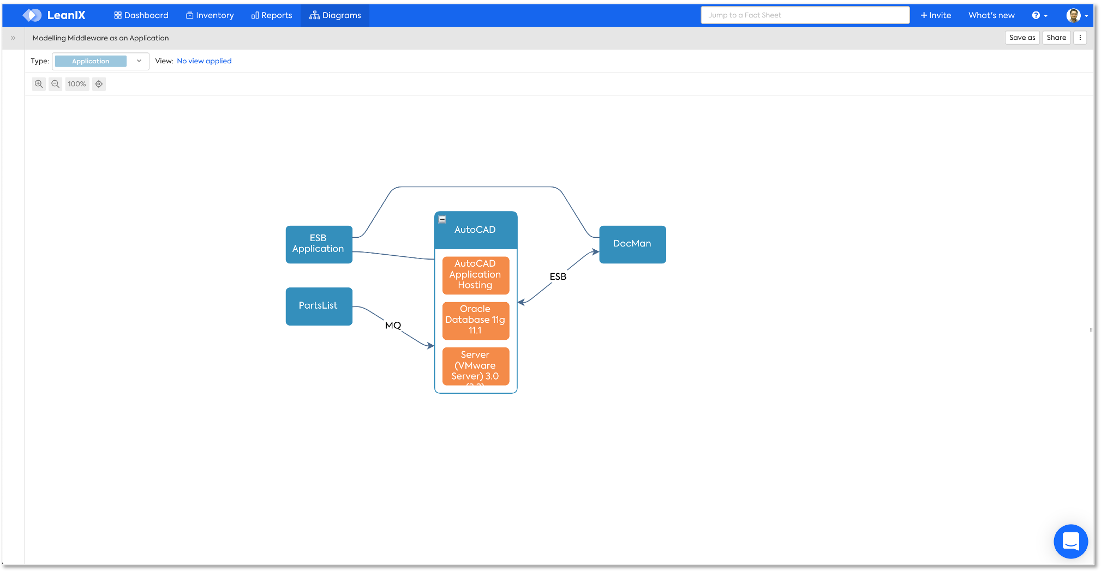Click the Modelling Middleware as an Application title
The height and width of the screenshot is (571, 1101).
pyautogui.click(x=101, y=38)
